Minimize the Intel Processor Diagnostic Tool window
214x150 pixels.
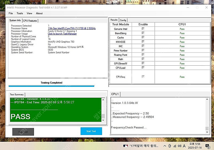[x=188, y=7]
